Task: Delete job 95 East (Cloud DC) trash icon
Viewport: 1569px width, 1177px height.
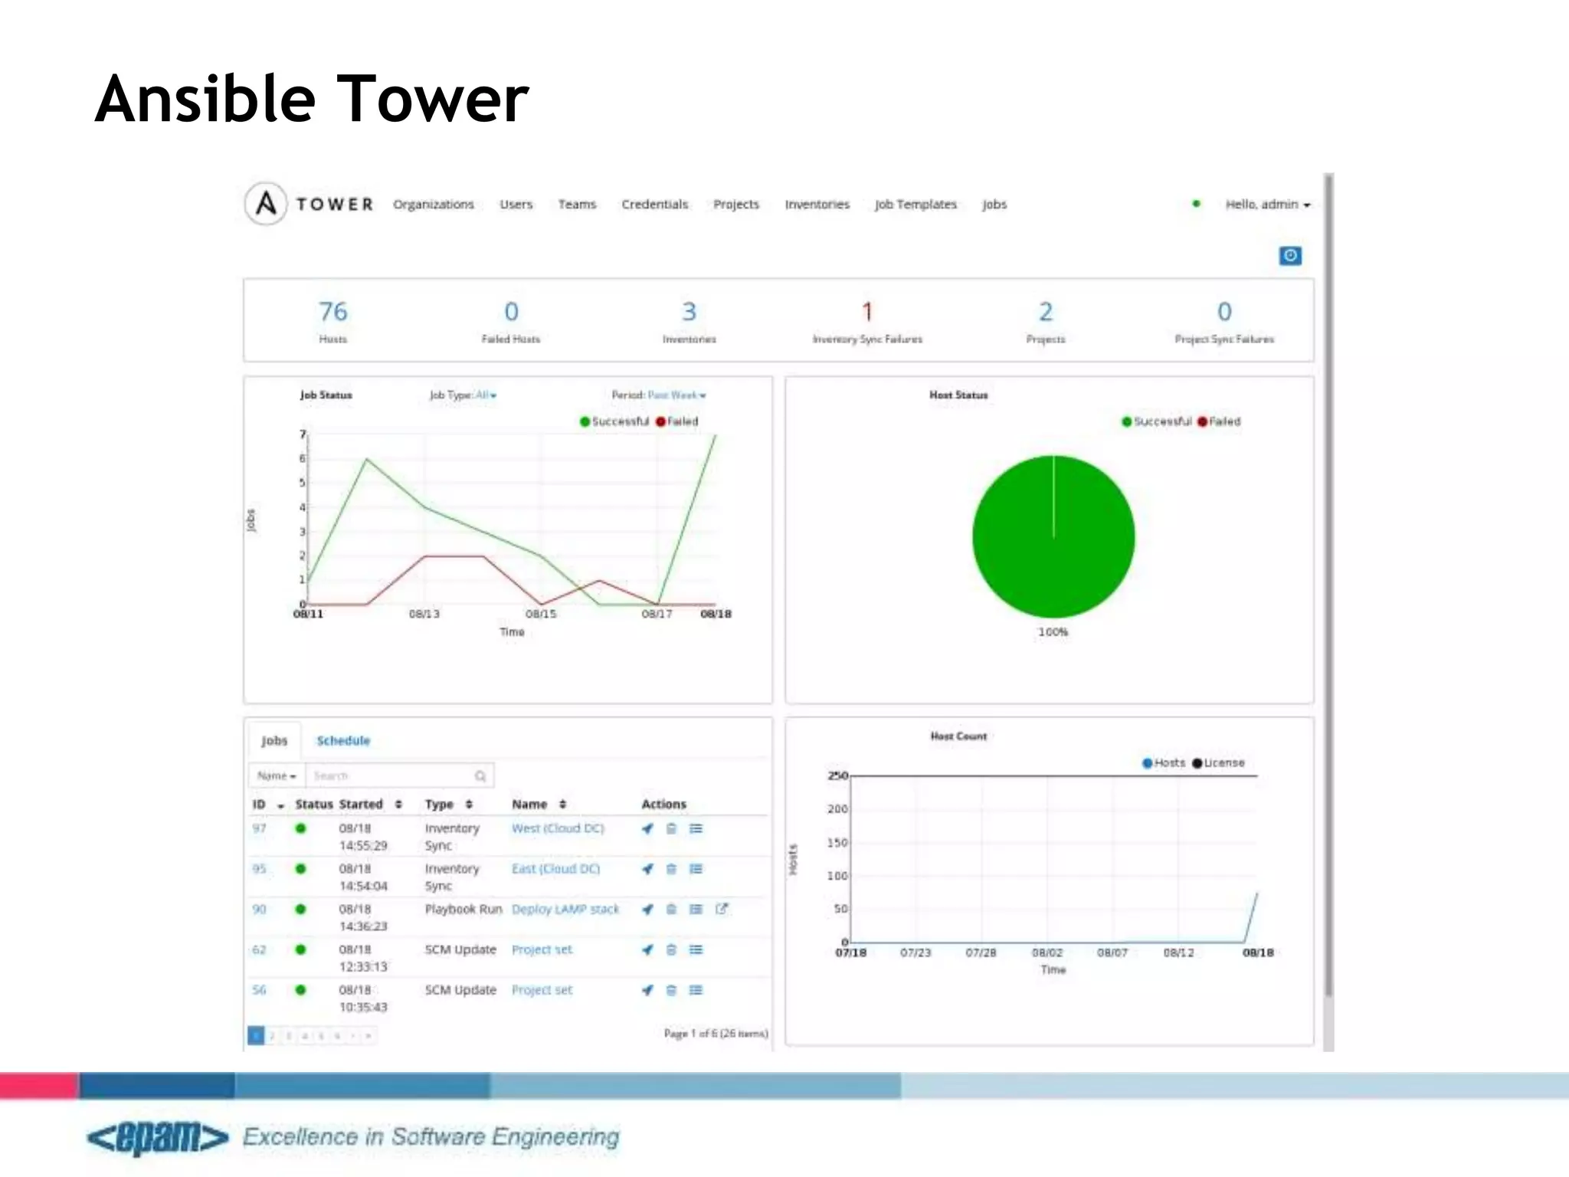Action: click(671, 869)
